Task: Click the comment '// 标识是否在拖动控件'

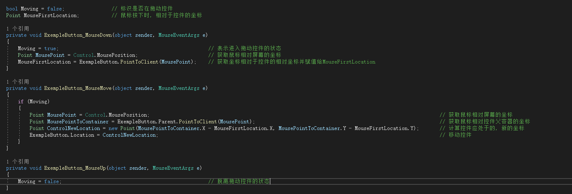Action: coord(142,8)
